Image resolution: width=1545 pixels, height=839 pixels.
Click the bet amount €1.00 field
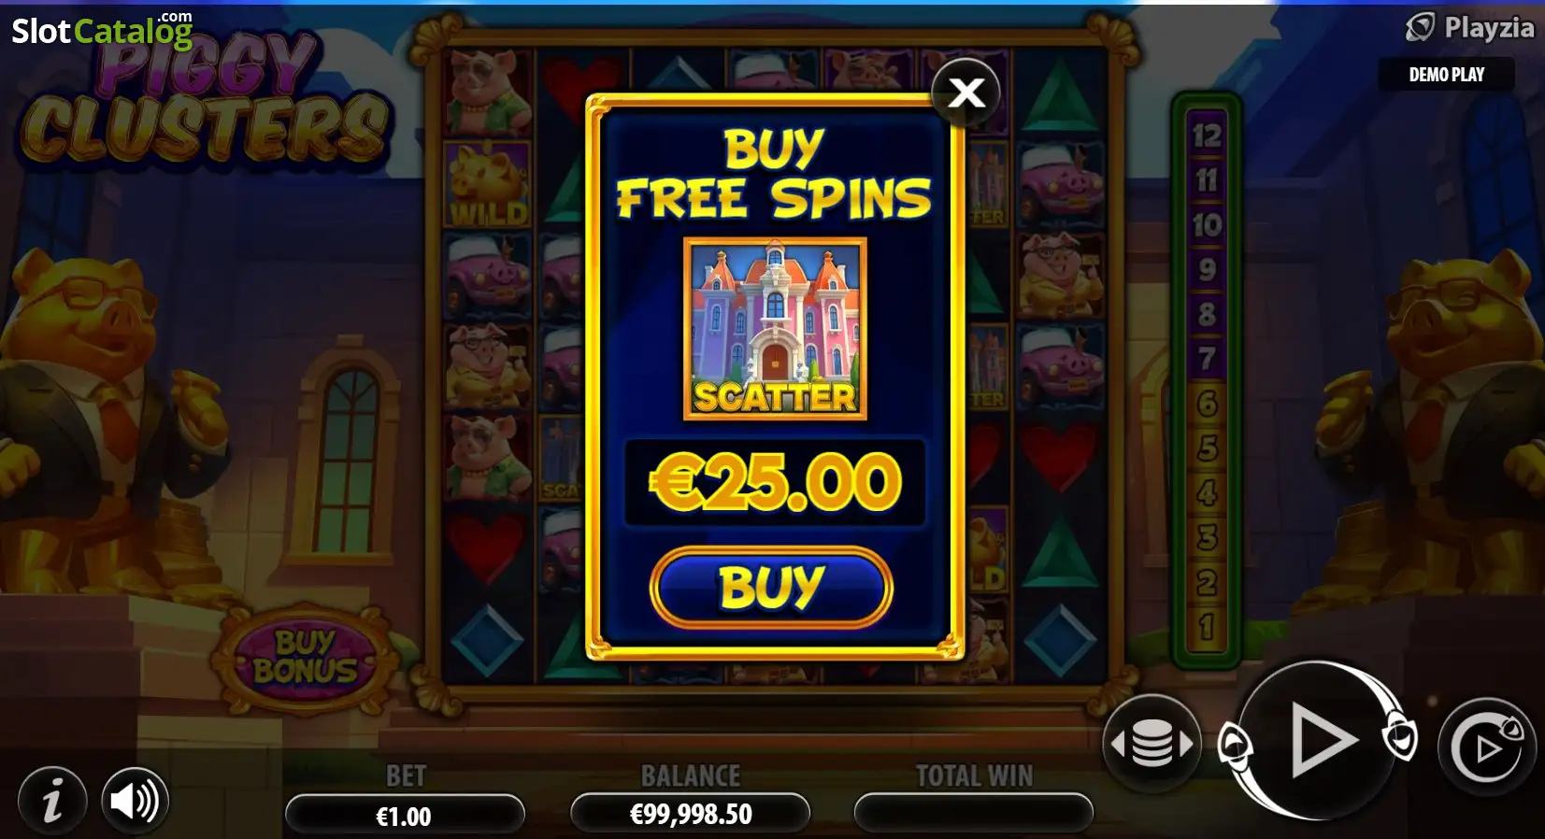404,816
